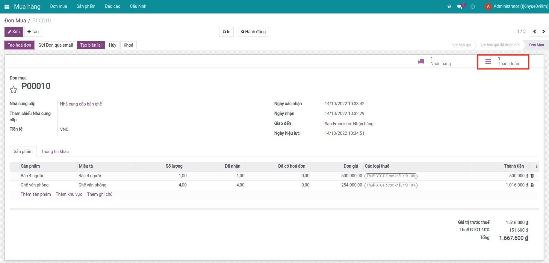
Task: Go to the next record arrow
Action: pos(544,32)
